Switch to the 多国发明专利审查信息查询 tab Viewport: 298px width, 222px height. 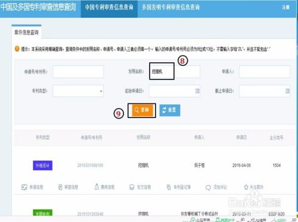pyautogui.click(x=170, y=7)
